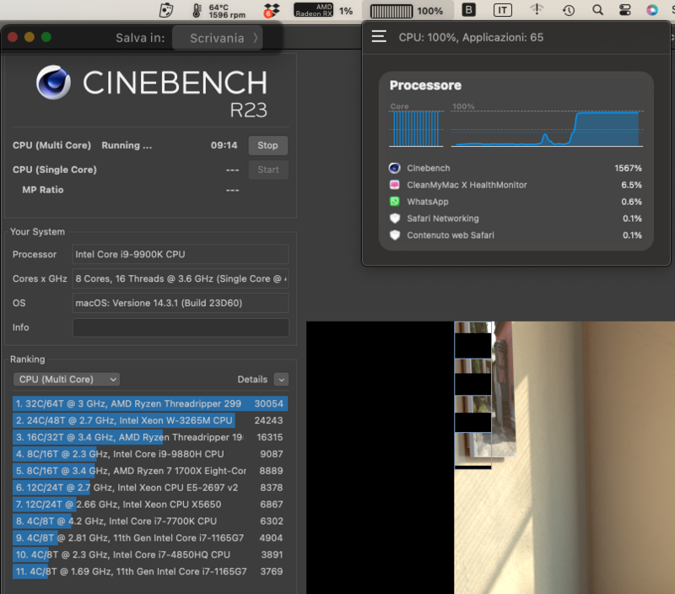Click the Cinebench icon in the process list
Image resolution: width=675 pixels, height=594 pixels.
[x=394, y=168]
